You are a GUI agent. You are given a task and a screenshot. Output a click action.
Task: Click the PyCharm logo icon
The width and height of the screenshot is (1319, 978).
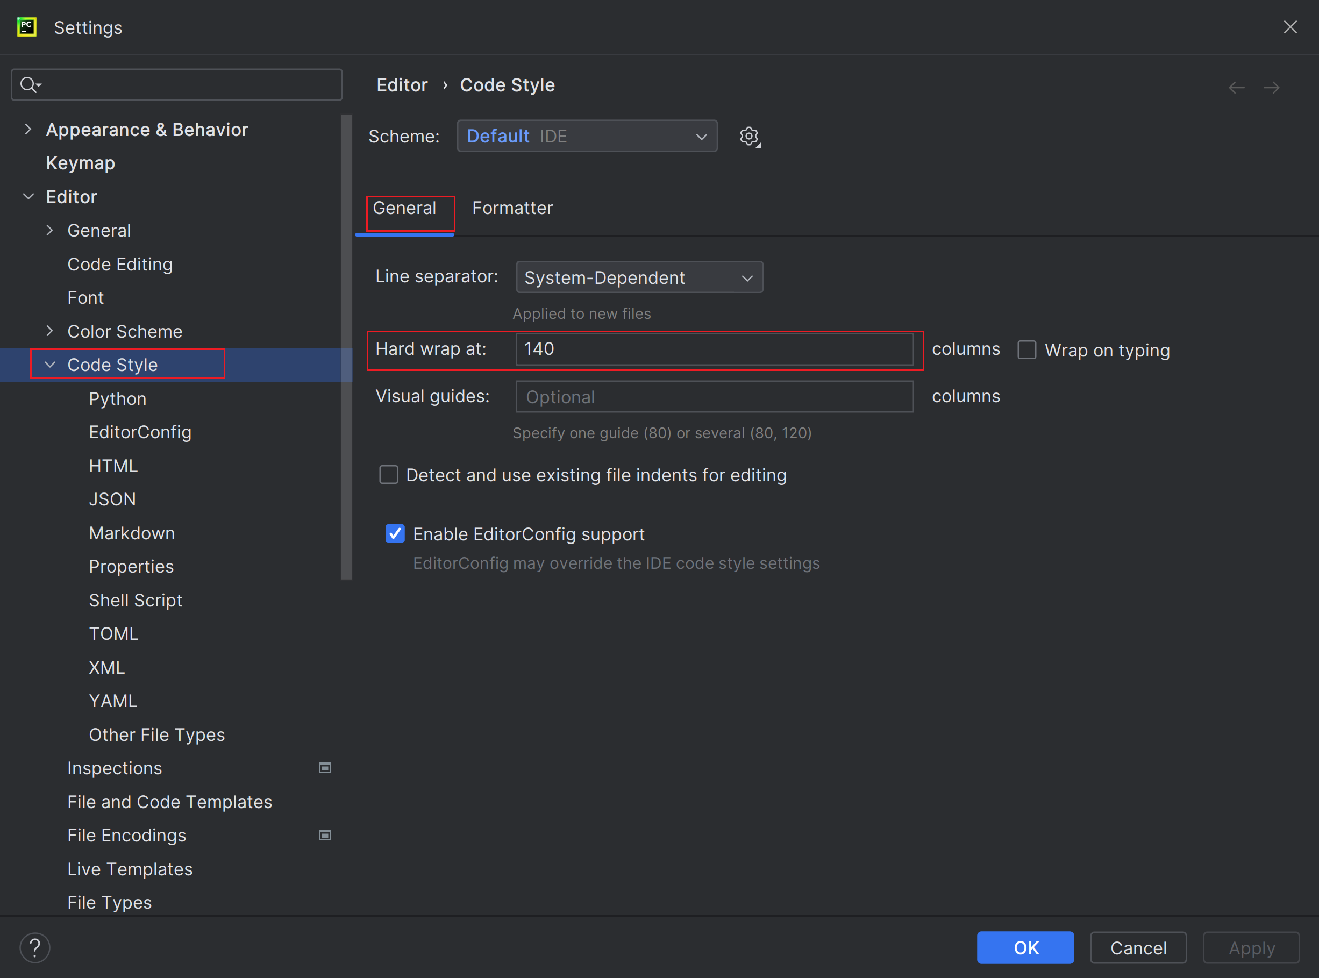[x=27, y=27]
